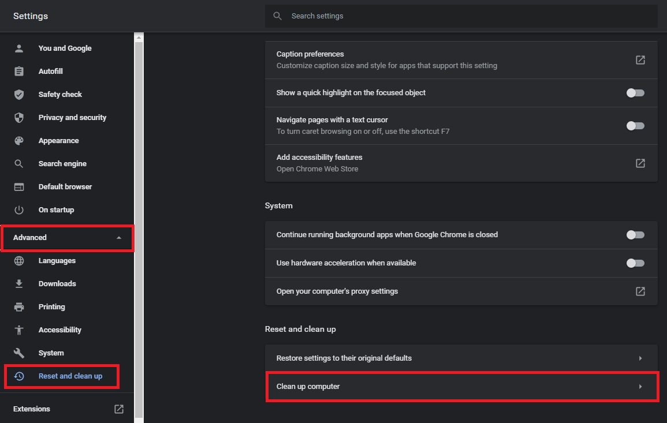This screenshot has height=423, width=667.
Task: Open Languages via the globe icon
Action: [x=19, y=261]
